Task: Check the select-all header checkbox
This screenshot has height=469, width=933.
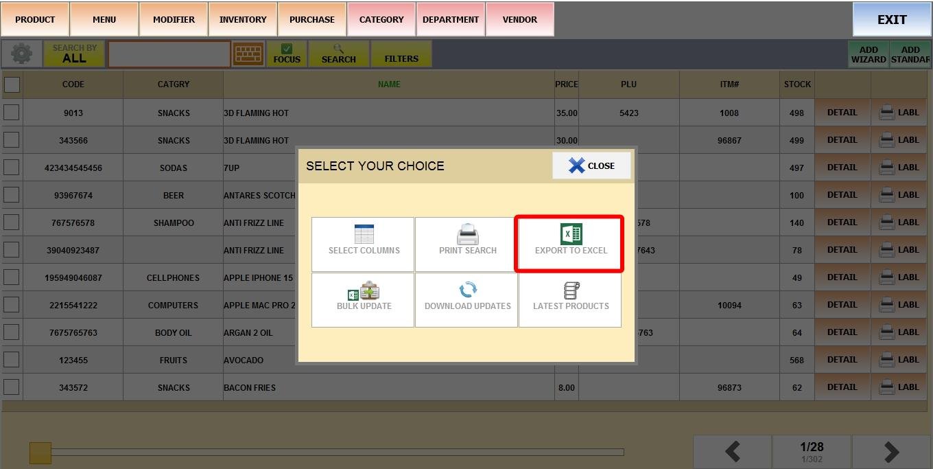Action: click(12, 84)
